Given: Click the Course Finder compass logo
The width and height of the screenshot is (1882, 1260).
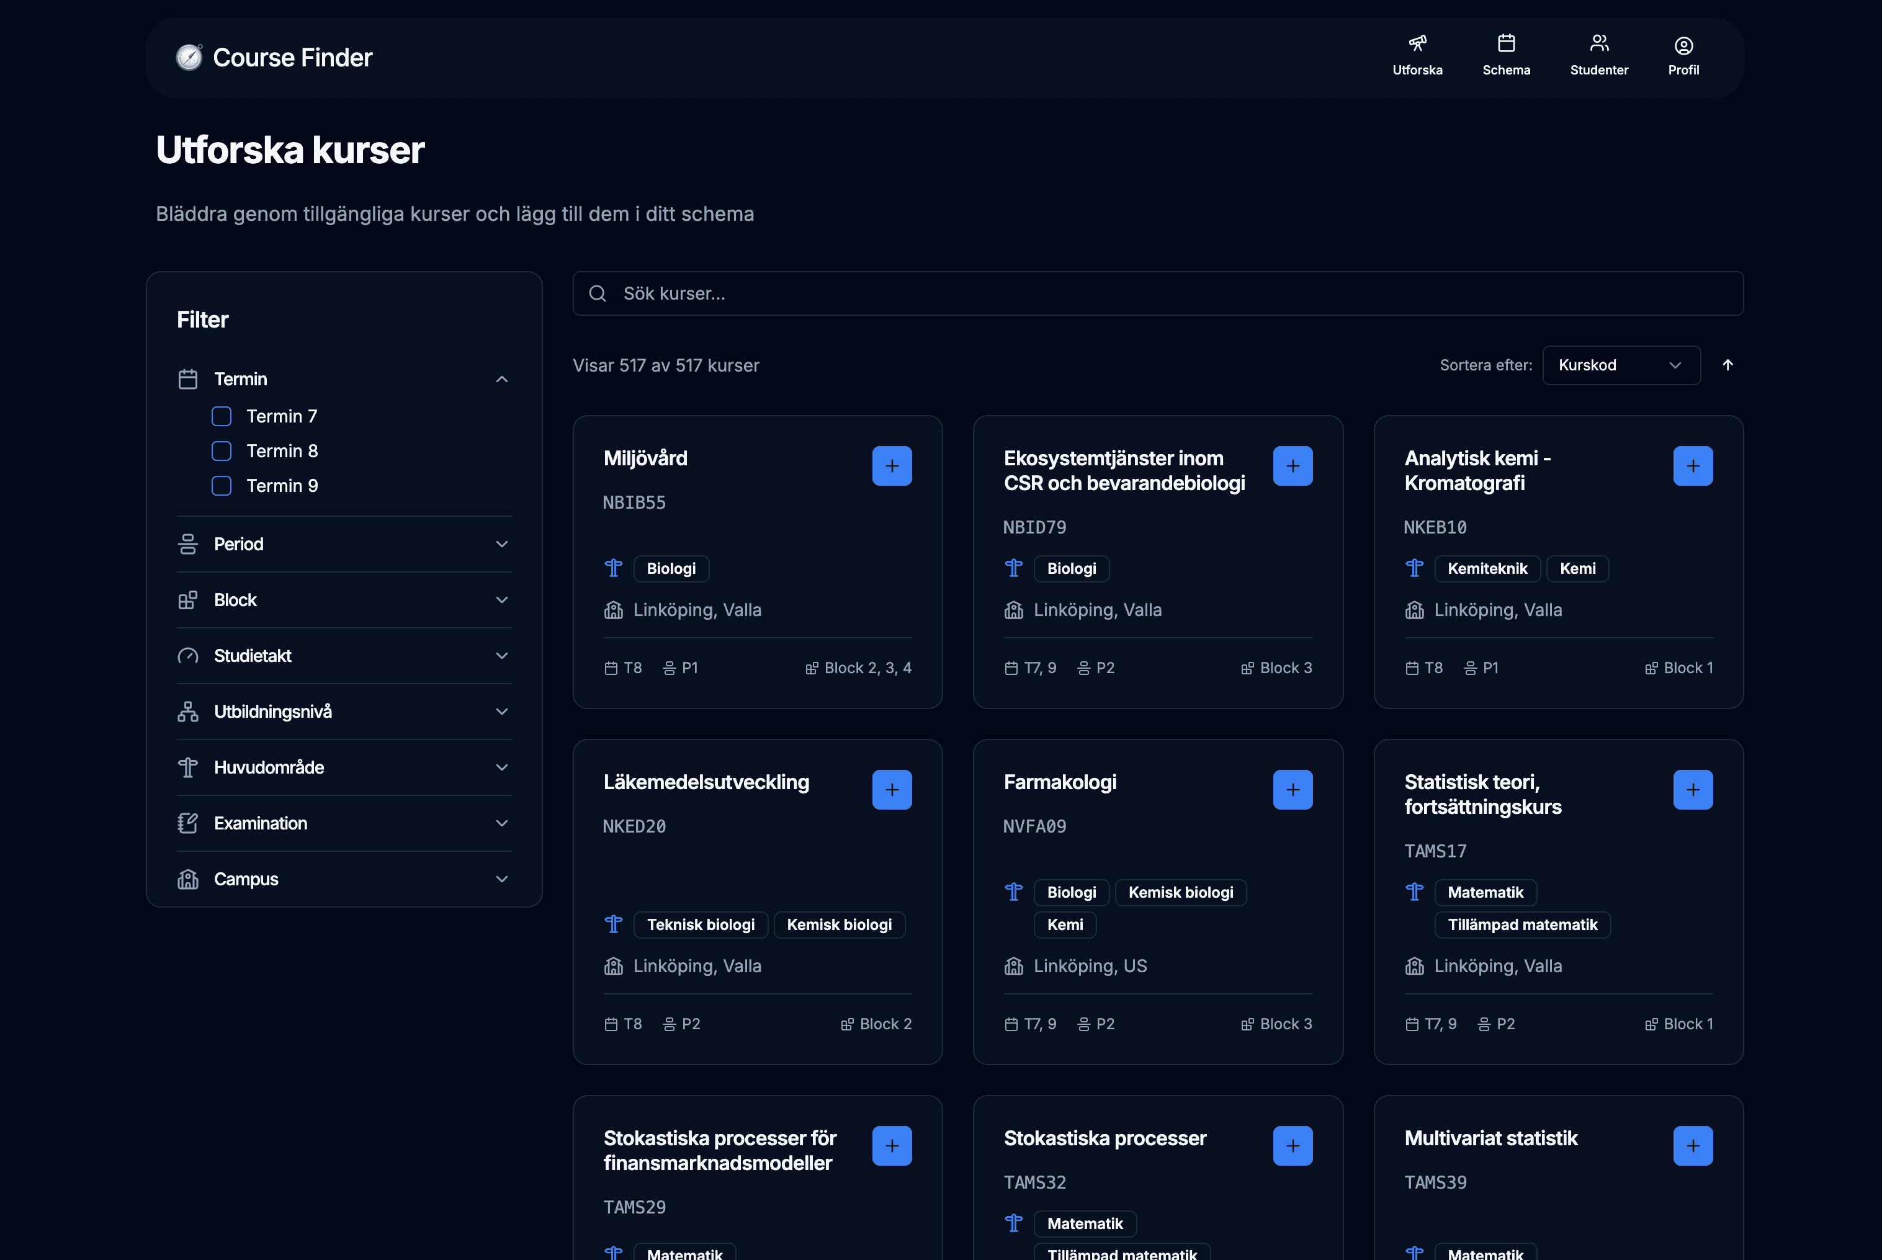Looking at the screenshot, I should [x=189, y=56].
